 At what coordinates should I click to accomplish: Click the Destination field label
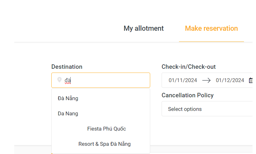[67, 67]
